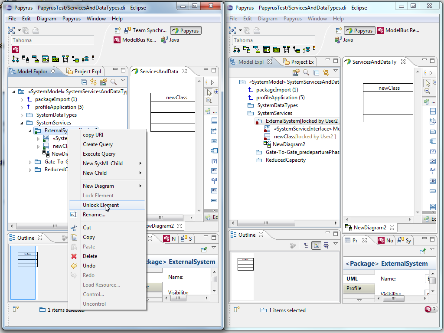The width and height of the screenshot is (444, 333).
Task: Pick the DataType <D> tool in left palette
Action: pos(214,170)
